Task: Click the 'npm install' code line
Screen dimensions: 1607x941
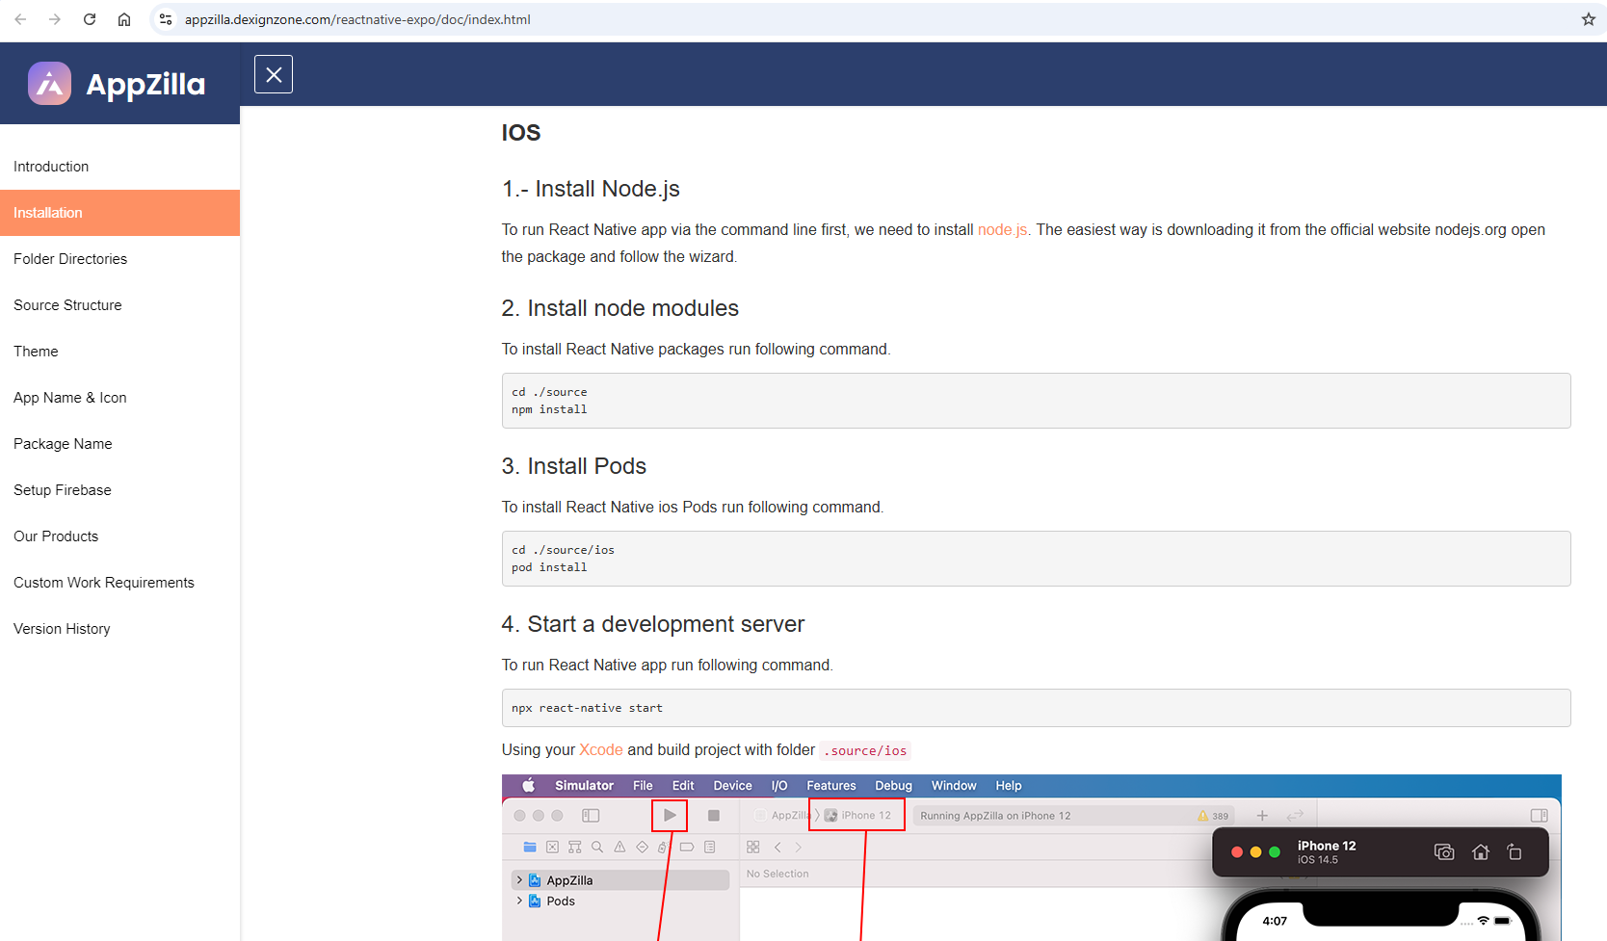Action: (x=549, y=409)
